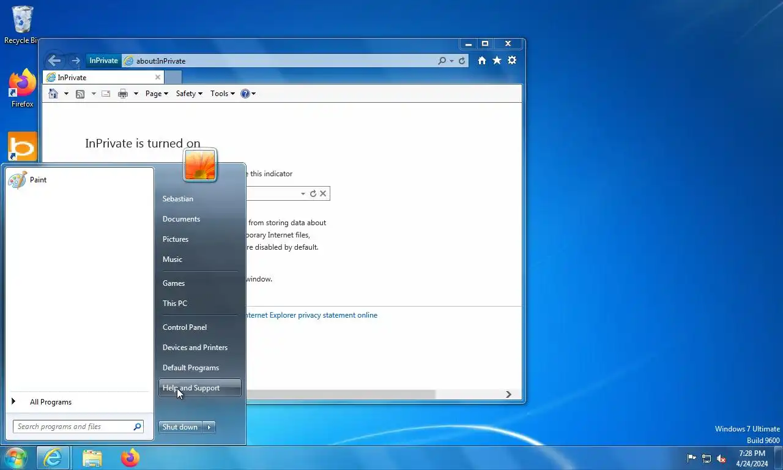Open the address bar autocomplete dropdown

(451, 61)
